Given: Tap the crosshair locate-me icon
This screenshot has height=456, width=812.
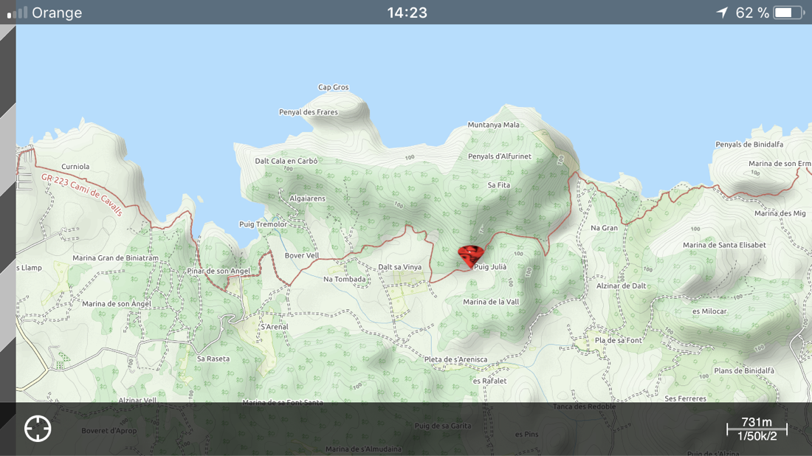Looking at the screenshot, I should point(38,429).
